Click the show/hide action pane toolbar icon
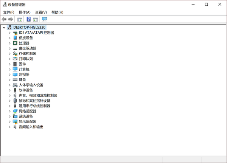The width and height of the screenshot is (227, 163). [x=35, y=19]
